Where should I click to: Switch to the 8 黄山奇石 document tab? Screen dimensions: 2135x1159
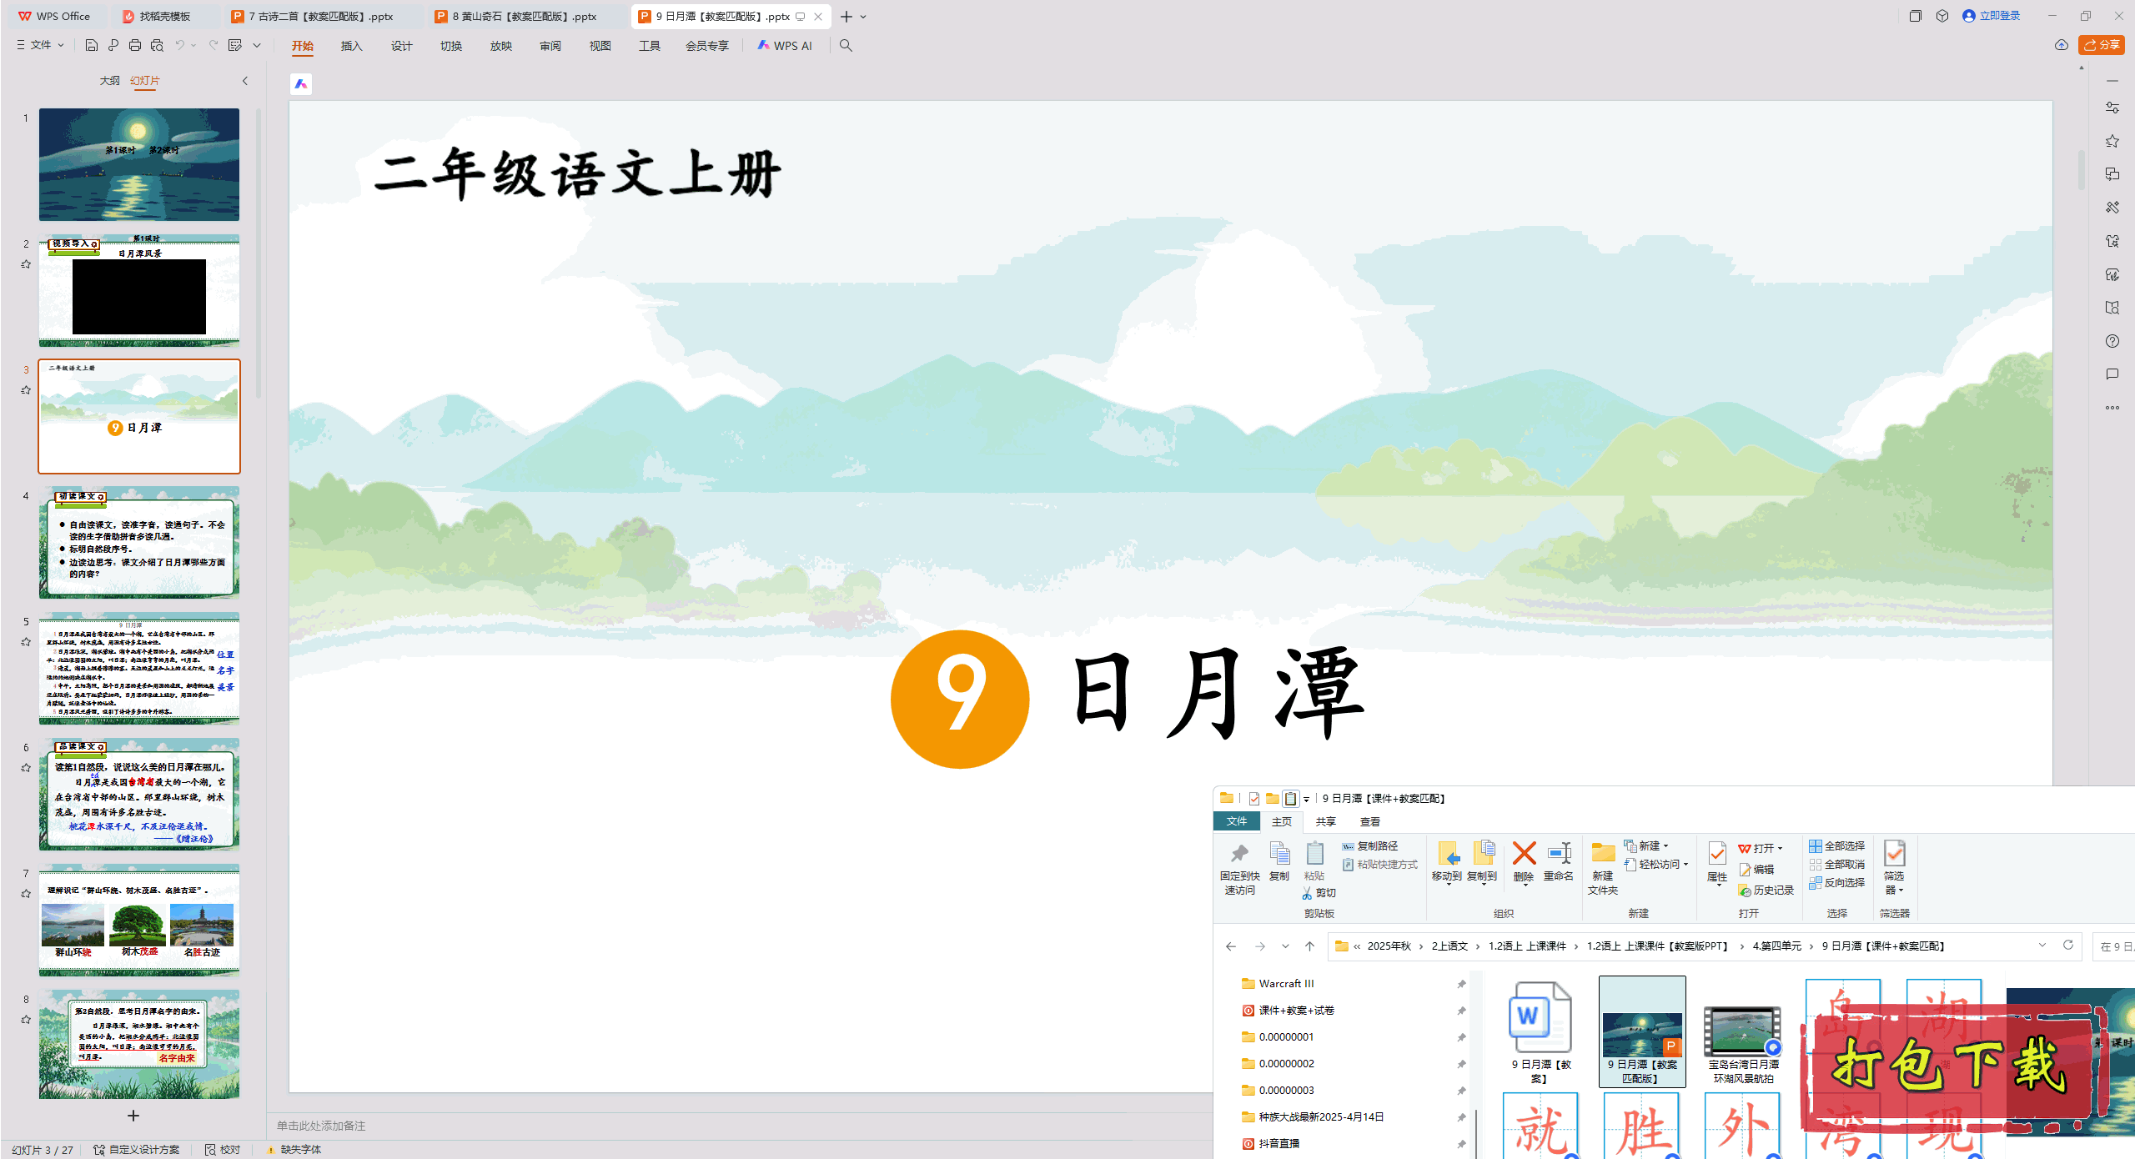click(x=525, y=17)
